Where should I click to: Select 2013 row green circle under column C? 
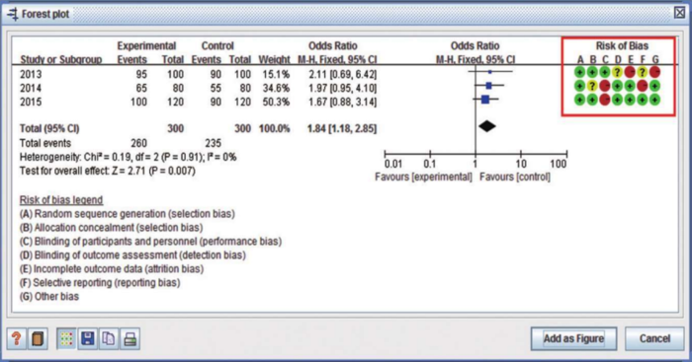[605, 72]
